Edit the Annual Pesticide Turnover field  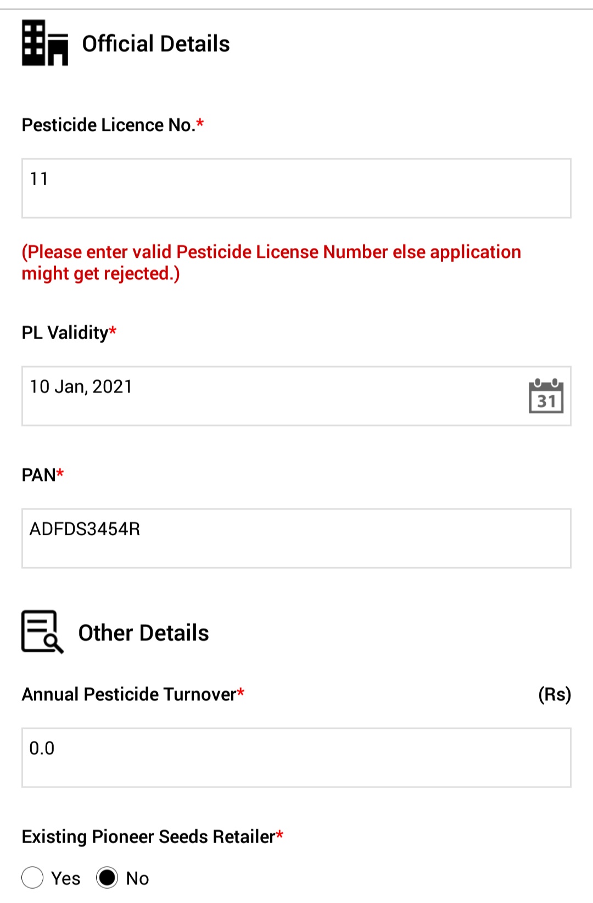tap(296, 758)
